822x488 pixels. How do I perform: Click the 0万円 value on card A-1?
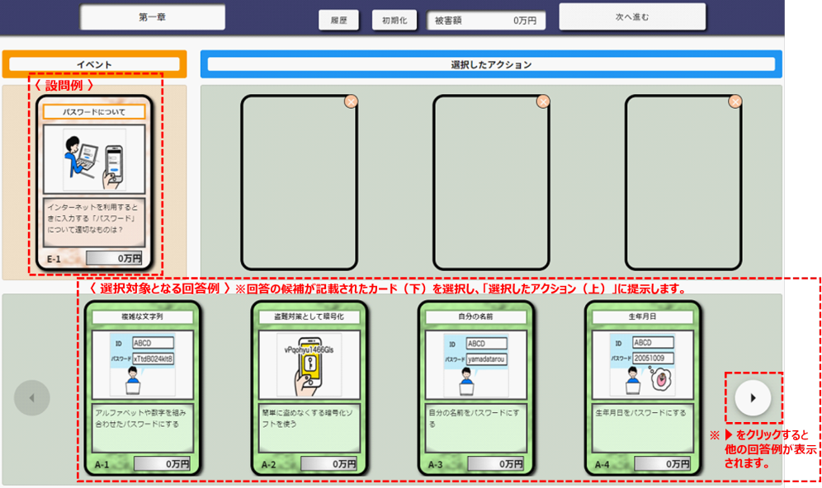point(163,464)
